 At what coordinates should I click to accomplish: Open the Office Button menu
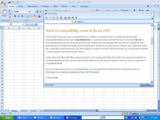(3, 3)
